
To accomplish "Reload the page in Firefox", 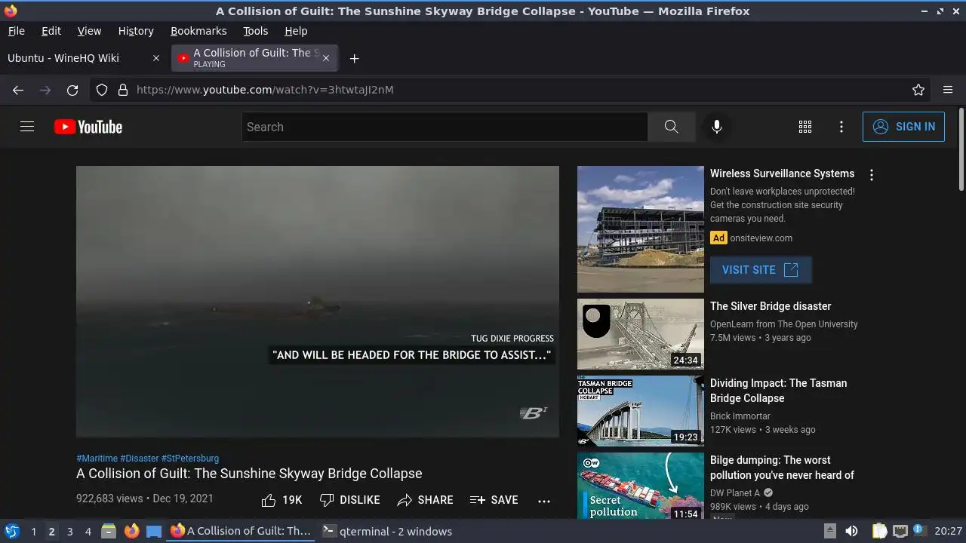I will (72, 90).
